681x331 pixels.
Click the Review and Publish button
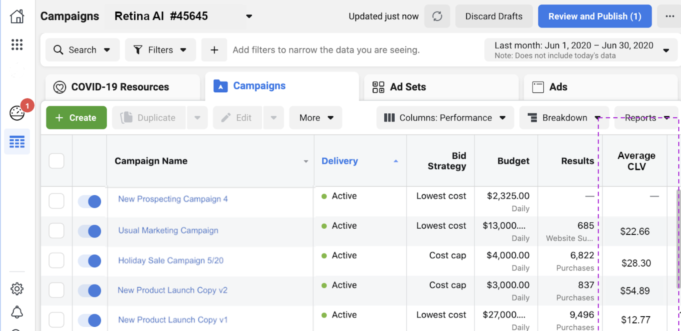pyautogui.click(x=595, y=16)
